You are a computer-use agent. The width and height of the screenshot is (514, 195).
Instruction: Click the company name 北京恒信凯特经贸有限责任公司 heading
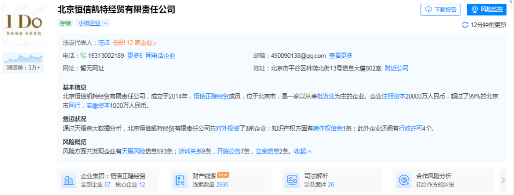pyautogui.click(x=116, y=9)
